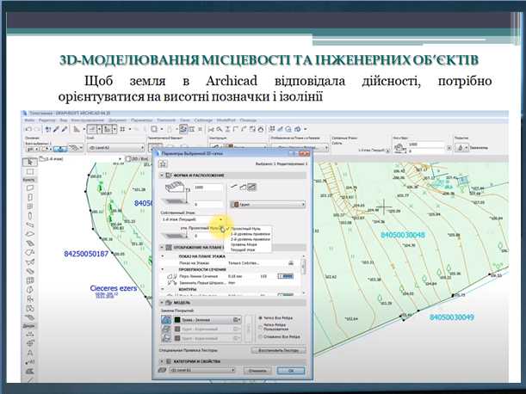526x394 pixels.
Task: Click the mesh height field showing 1000
Action: (208, 188)
